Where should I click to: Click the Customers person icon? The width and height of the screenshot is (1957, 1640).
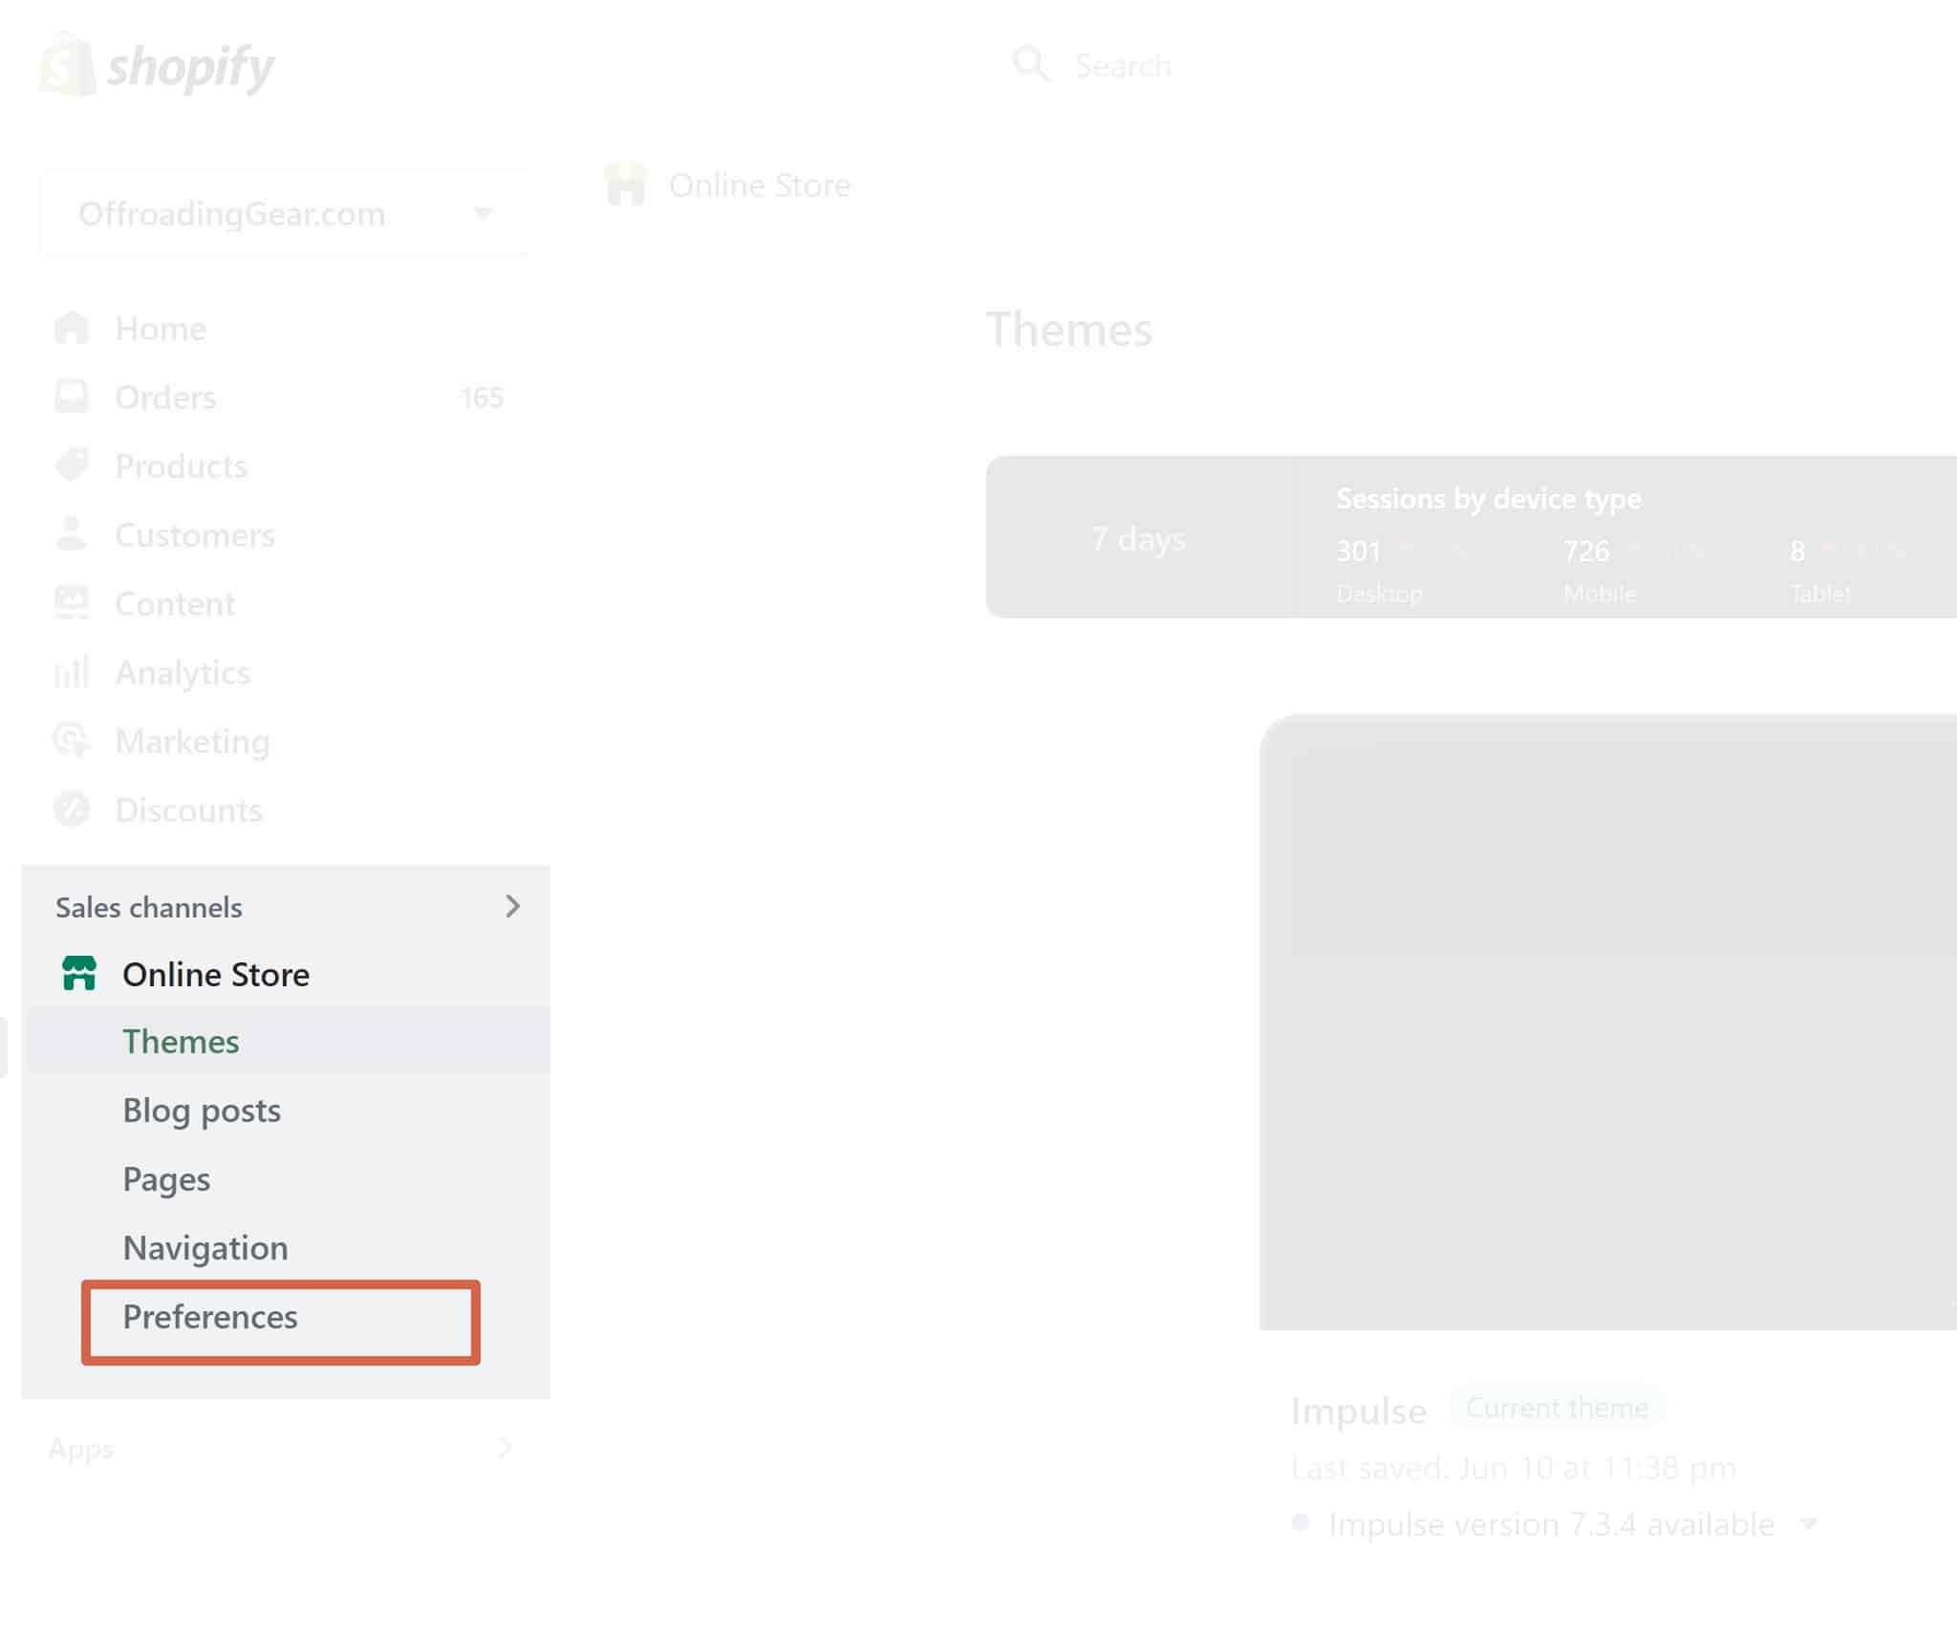tap(72, 534)
